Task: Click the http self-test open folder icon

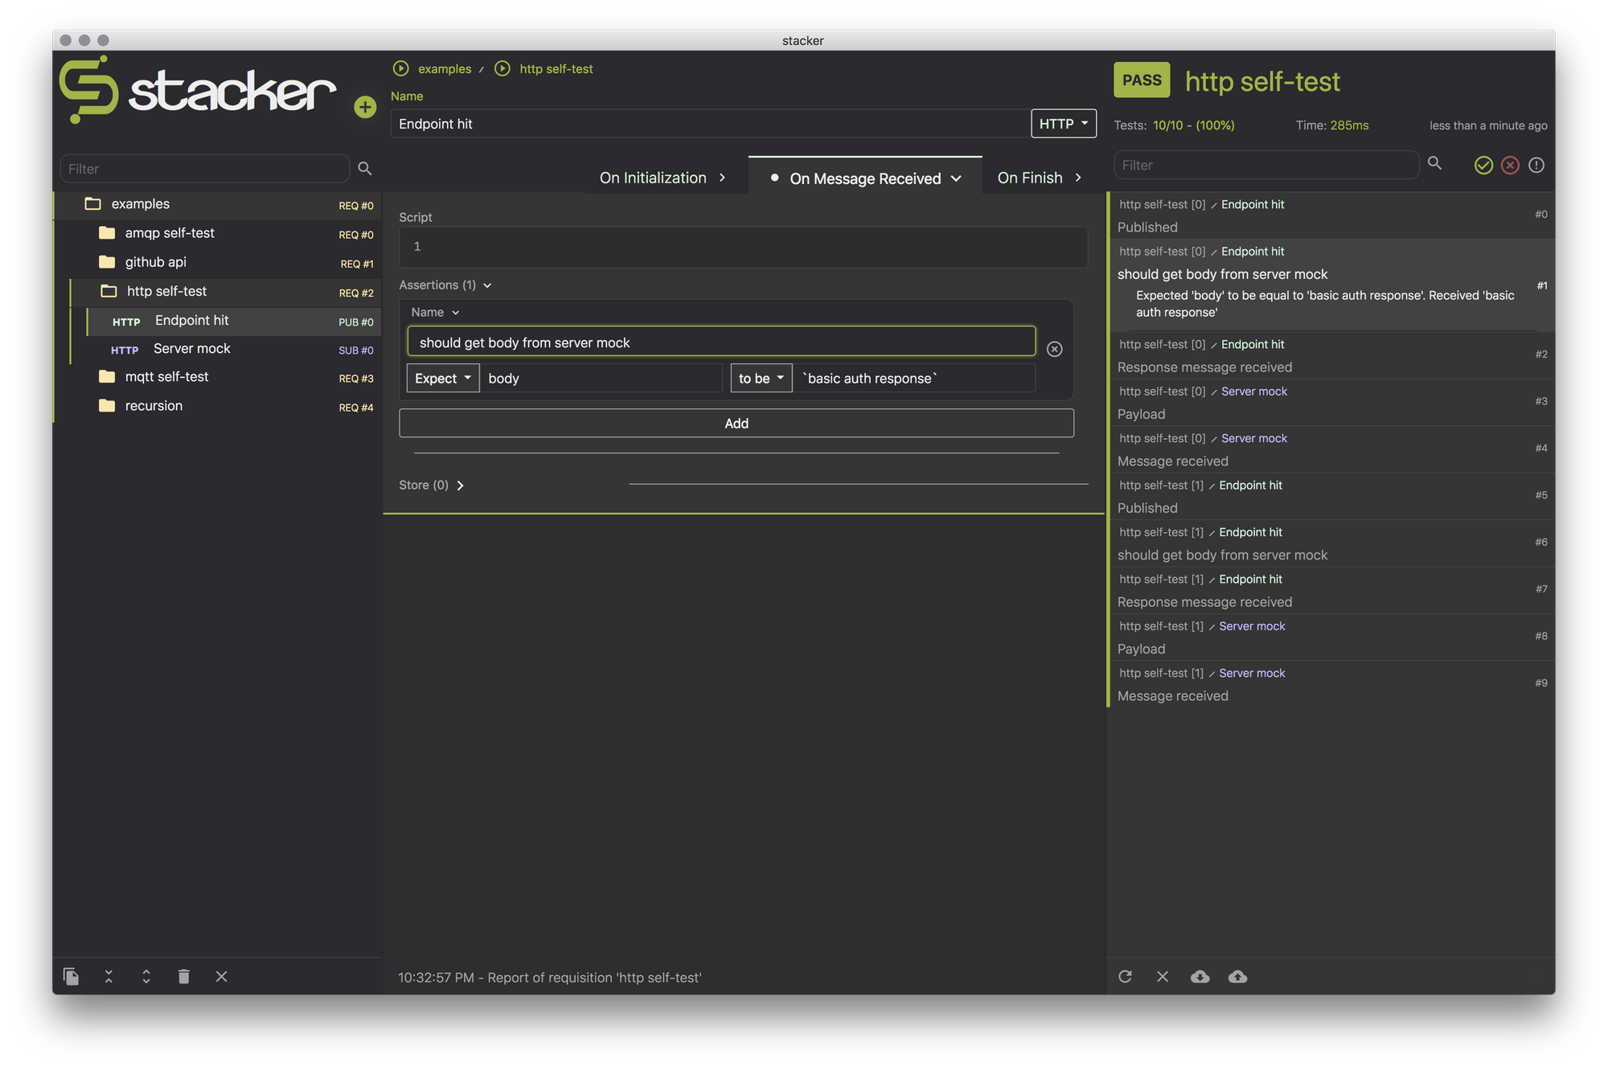Action: 109,290
